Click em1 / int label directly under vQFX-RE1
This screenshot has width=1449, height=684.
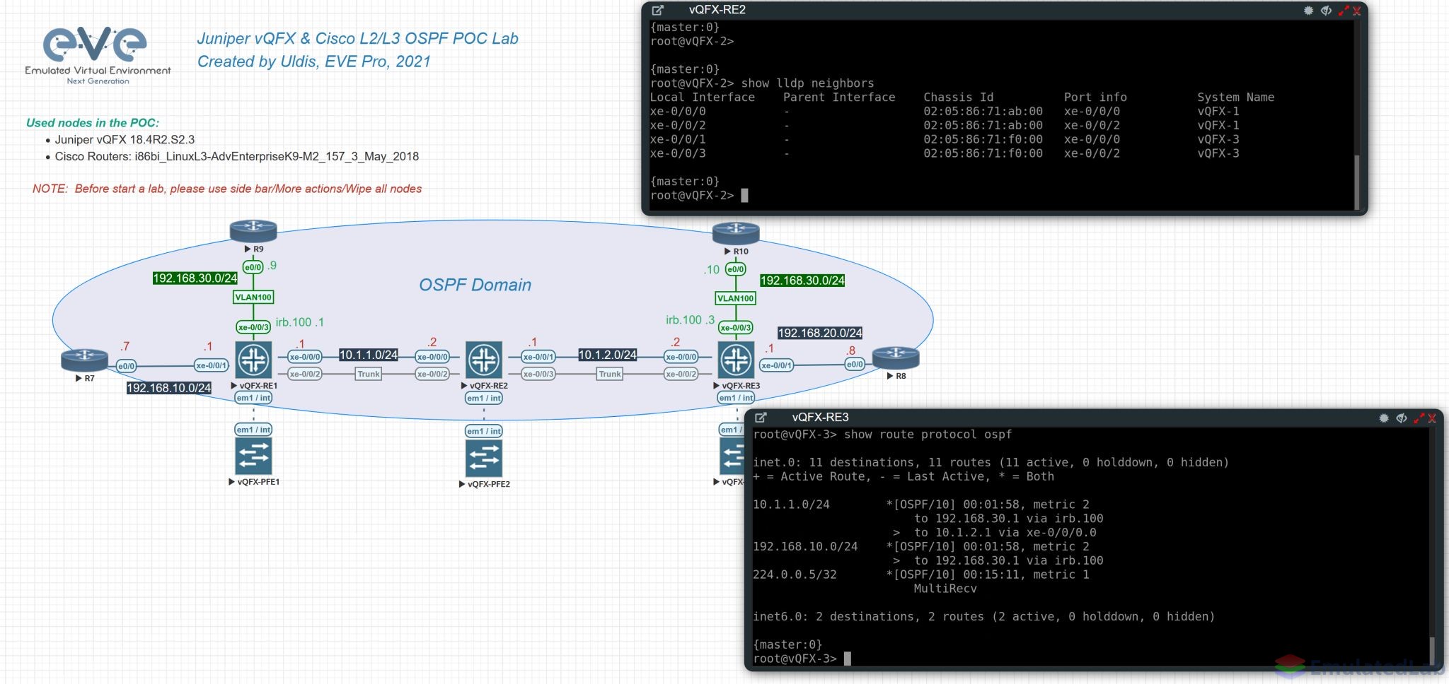(253, 398)
